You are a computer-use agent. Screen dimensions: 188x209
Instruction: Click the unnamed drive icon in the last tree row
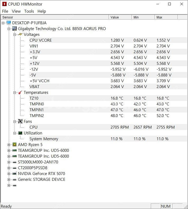(15, 185)
